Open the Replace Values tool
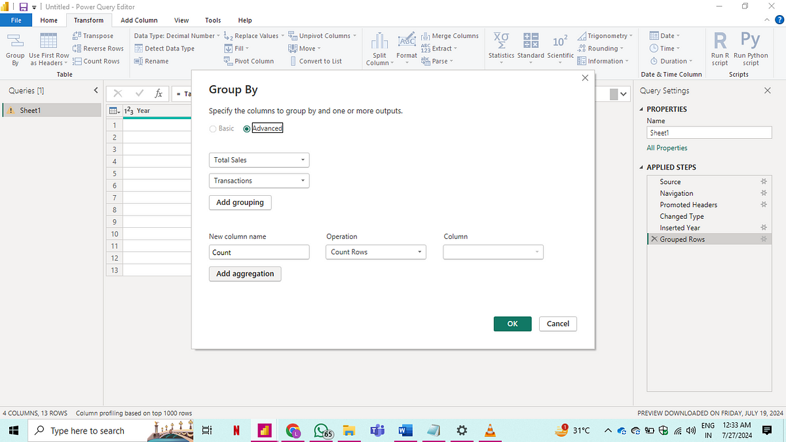This screenshot has width=786, height=442. [253, 36]
